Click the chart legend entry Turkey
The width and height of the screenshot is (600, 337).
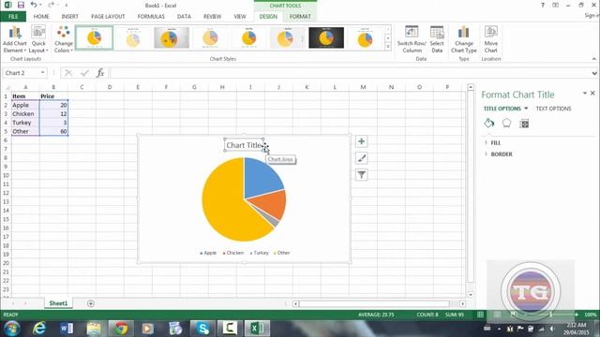(x=260, y=253)
